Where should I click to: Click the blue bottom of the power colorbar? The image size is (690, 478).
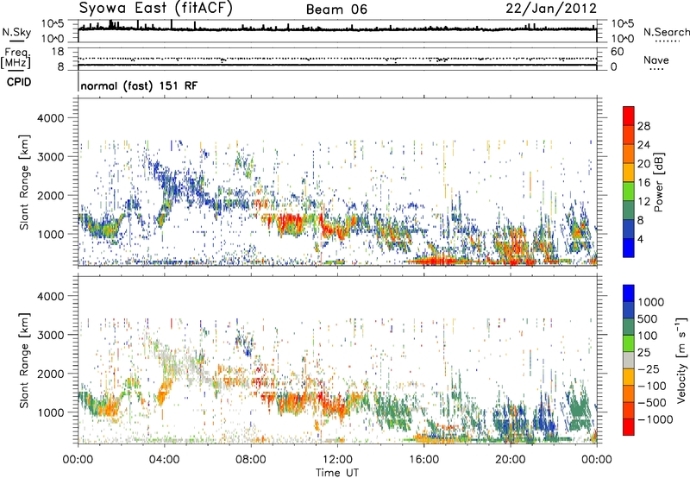click(x=629, y=248)
